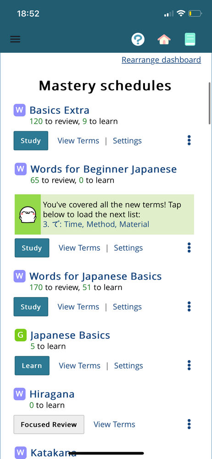Click the Rearrange dashboard link

tap(162, 60)
